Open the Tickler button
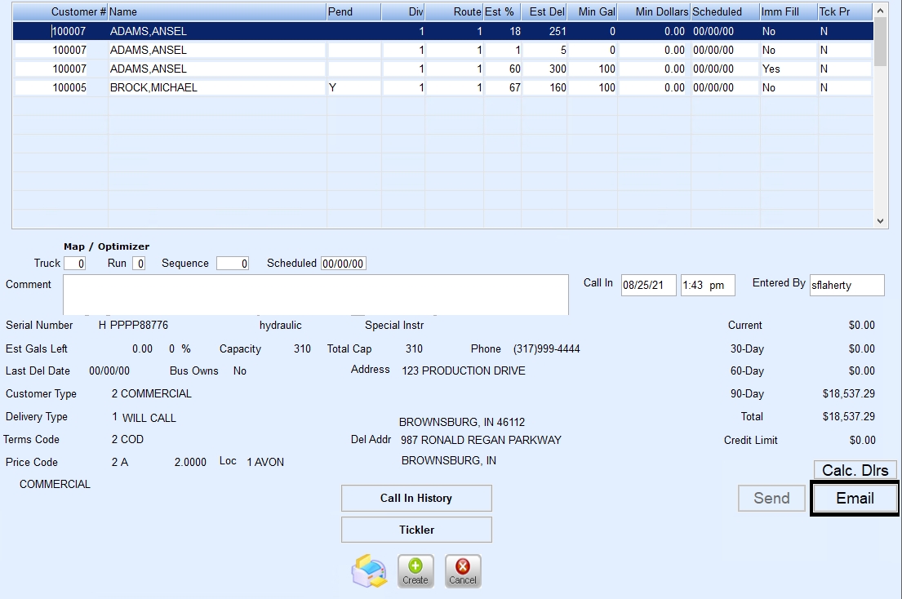 416,530
